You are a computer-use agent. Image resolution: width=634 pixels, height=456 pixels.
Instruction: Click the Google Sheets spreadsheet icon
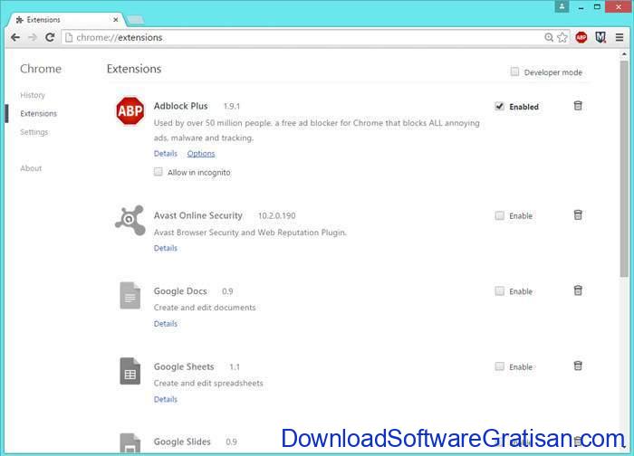click(130, 371)
